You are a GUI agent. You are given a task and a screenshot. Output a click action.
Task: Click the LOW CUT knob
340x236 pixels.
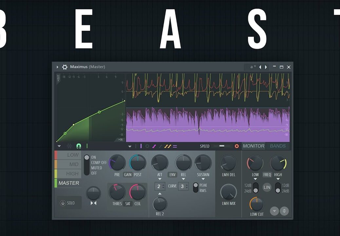tap(257, 204)
